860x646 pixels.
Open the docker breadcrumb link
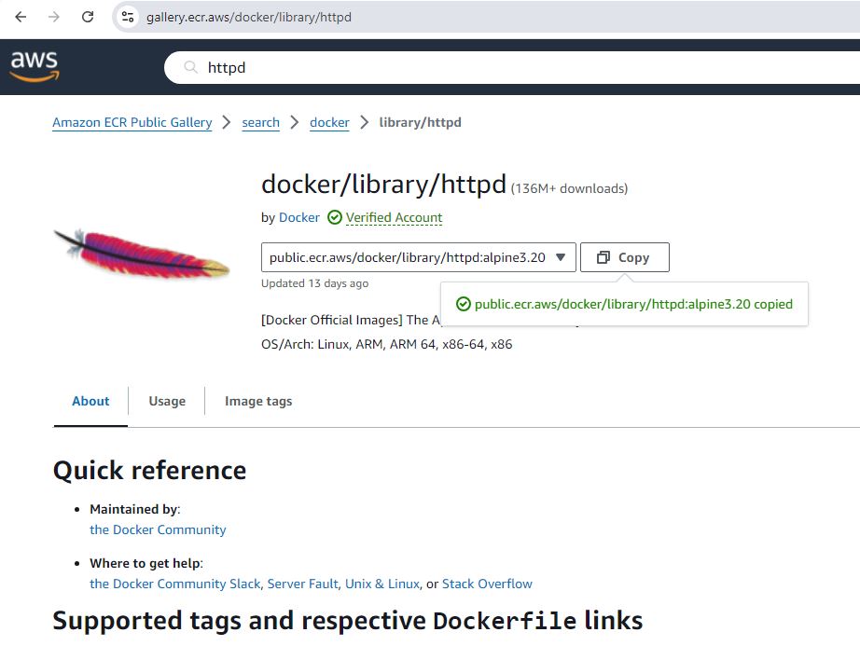[329, 122]
